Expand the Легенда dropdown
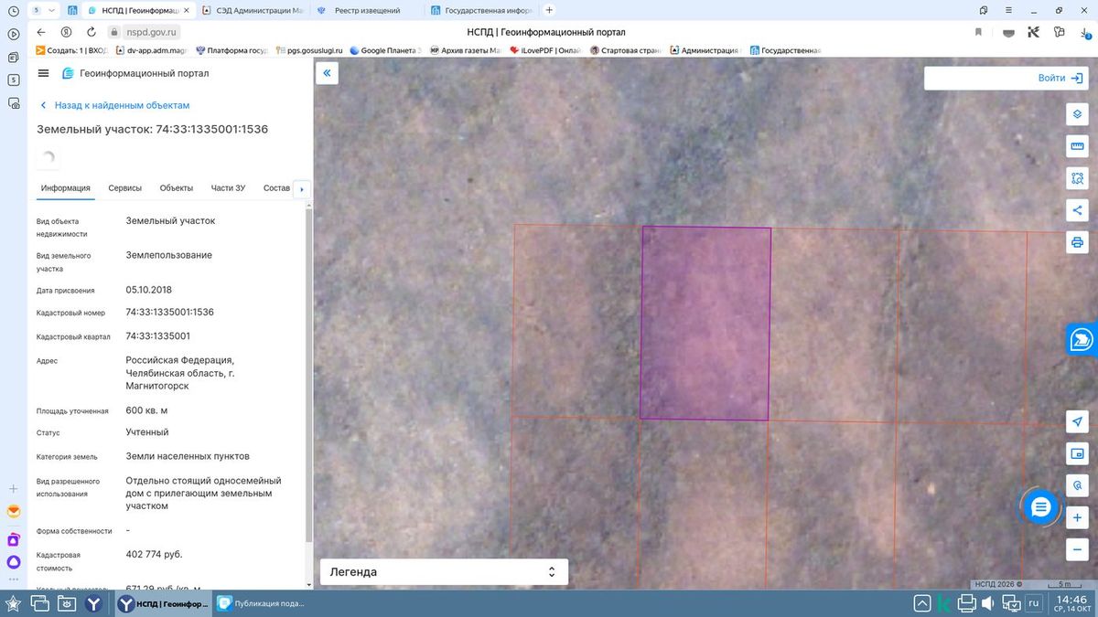 pos(444,572)
